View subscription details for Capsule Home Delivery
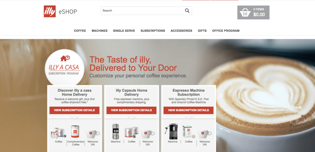315x152 pixels. pos(131,110)
